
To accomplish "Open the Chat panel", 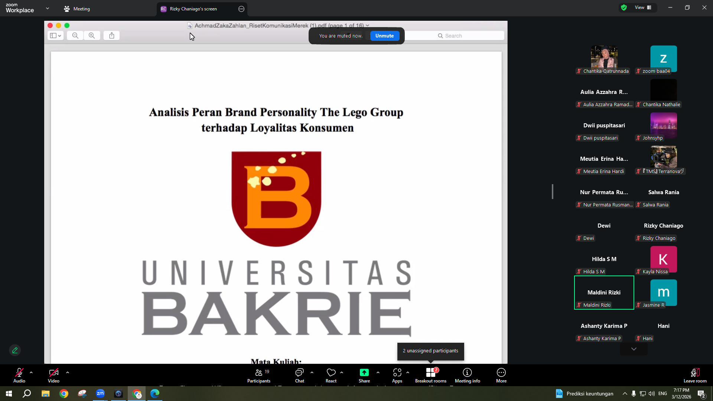I will point(299,375).
